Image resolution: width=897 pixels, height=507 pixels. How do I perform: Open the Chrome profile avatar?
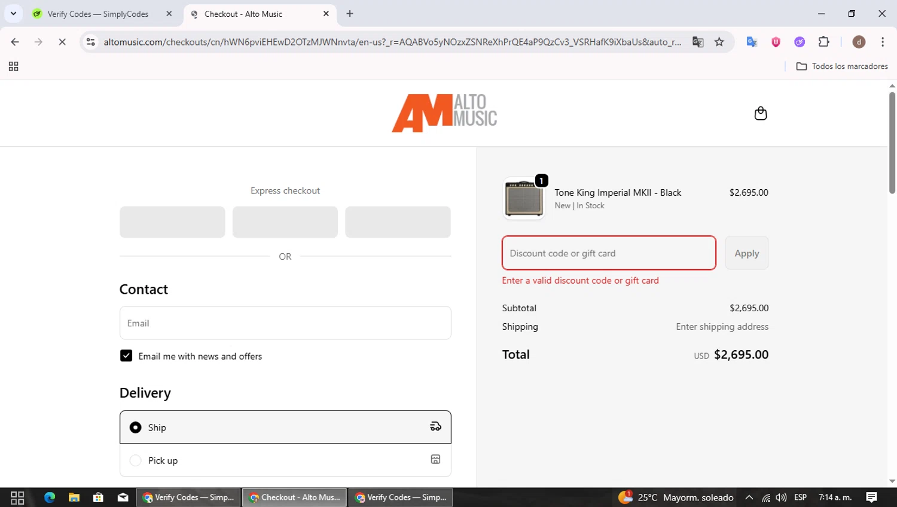[x=859, y=42]
